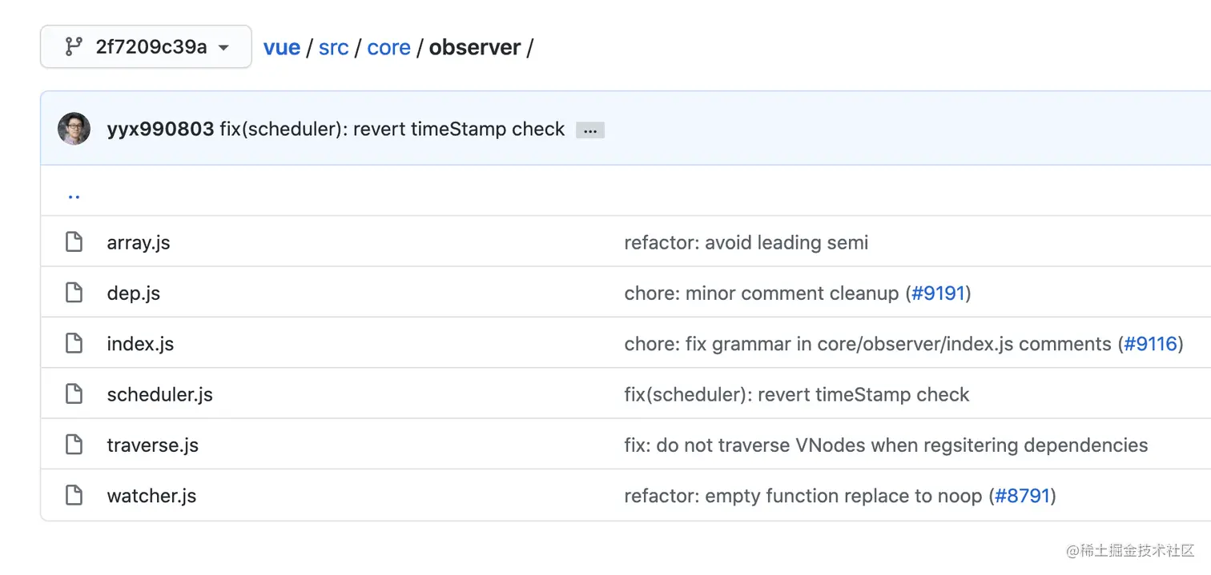1211x575 pixels.
Task: Open the watcher.js file
Action: 151,496
